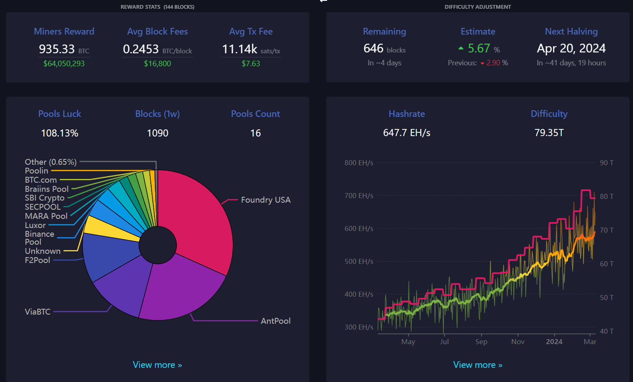Click the 647.7 EH/s value
This screenshot has height=382, width=633.
406,133
